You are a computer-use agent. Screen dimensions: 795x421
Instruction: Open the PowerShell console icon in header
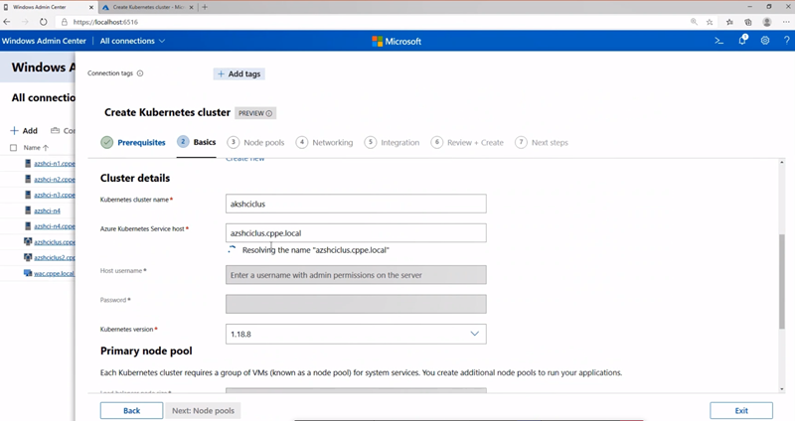pos(718,41)
